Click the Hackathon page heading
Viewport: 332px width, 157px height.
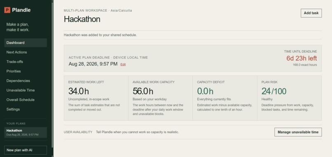pyautogui.click(x=82, y=19)
